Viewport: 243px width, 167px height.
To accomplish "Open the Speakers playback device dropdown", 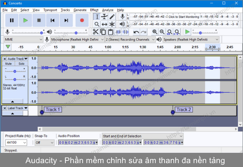I will tap(191, 39).
